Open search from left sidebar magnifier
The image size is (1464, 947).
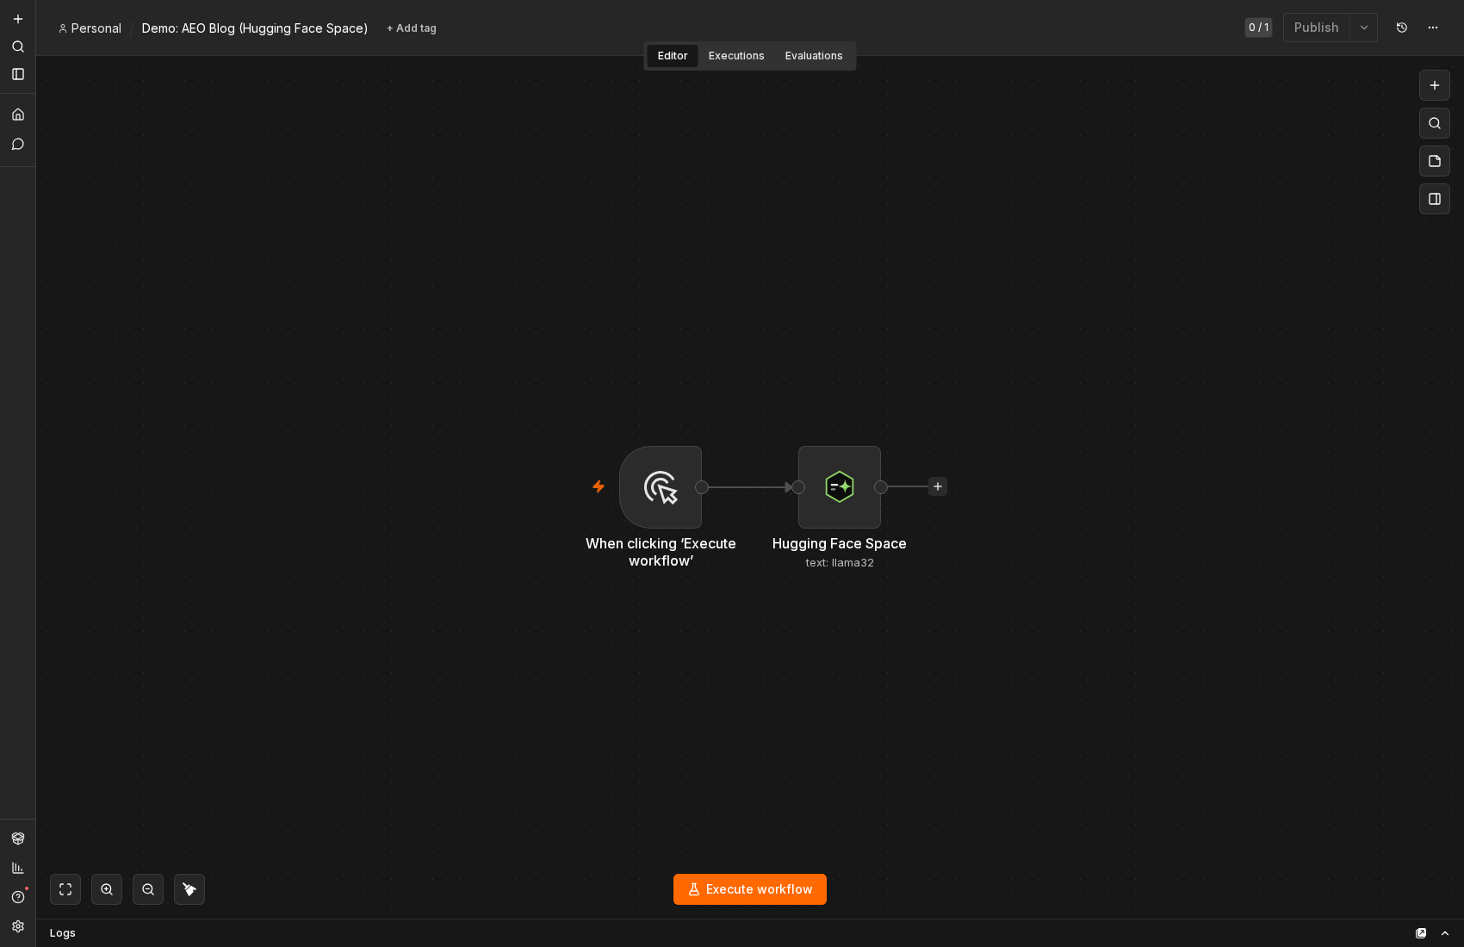17,46
